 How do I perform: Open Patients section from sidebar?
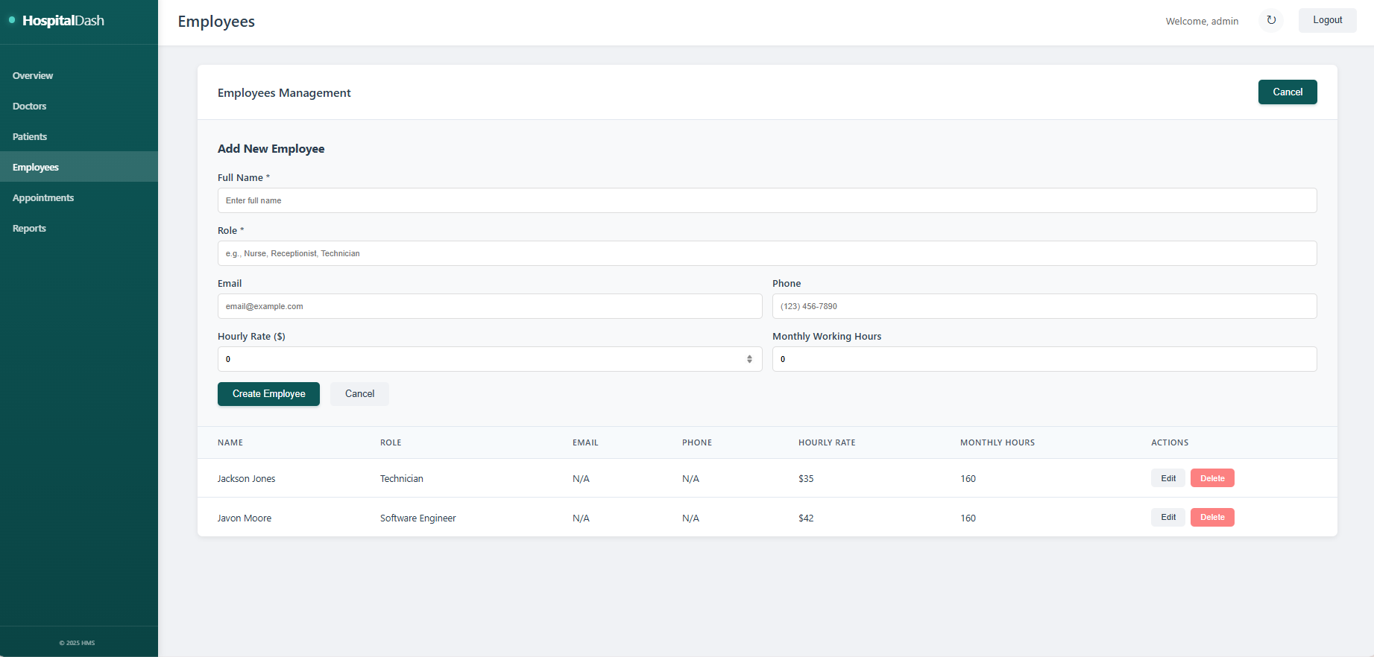[30, 137]
